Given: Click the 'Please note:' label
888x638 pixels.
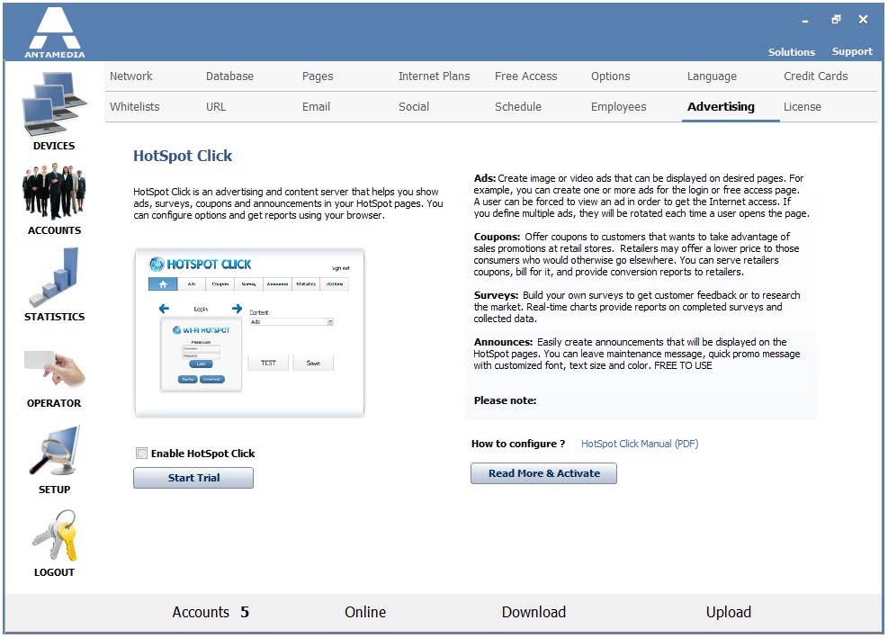Looking at the screenshot, I should coord(505,400).
